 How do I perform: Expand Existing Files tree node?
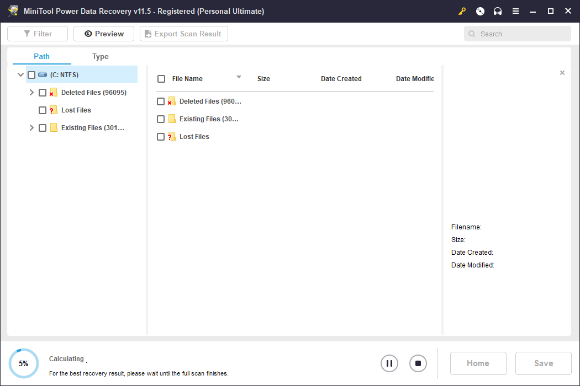tap(31, 128)
